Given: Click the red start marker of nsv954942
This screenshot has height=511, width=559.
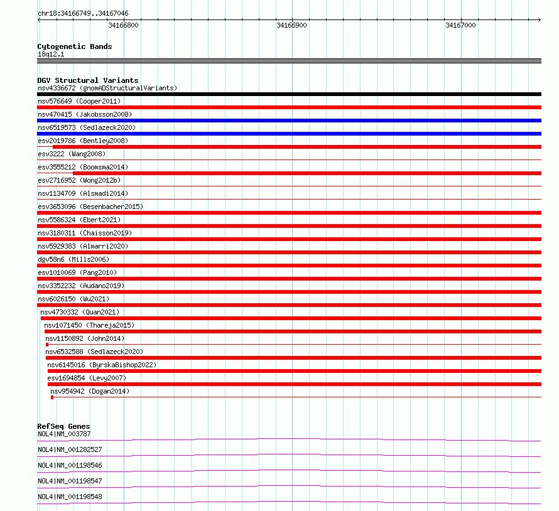Looking at the screenshot, I should 52,397.
